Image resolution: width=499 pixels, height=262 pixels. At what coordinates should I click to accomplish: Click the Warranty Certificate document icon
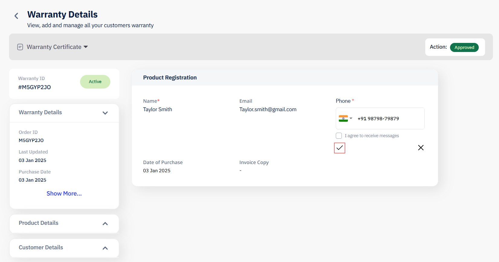(x=20, y=47)
